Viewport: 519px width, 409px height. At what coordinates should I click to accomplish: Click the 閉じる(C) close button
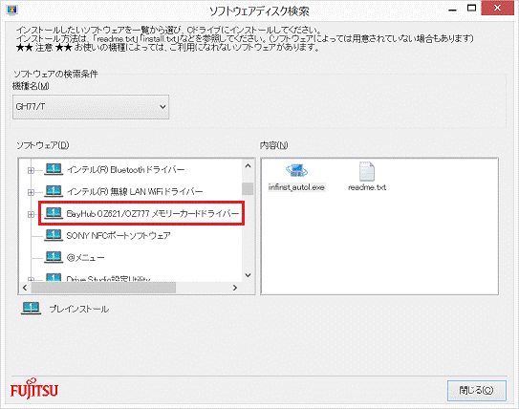click(477, 391)
